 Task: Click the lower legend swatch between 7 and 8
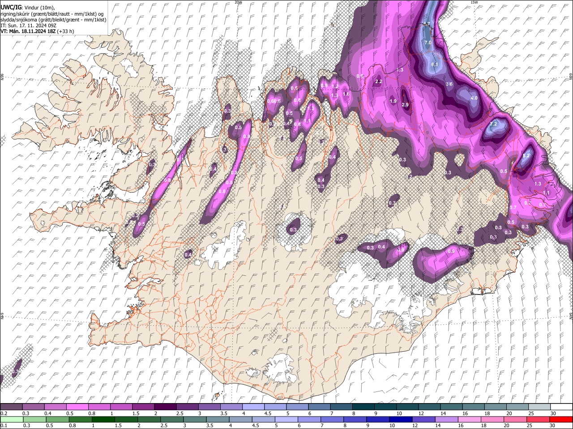click(332, 420)
